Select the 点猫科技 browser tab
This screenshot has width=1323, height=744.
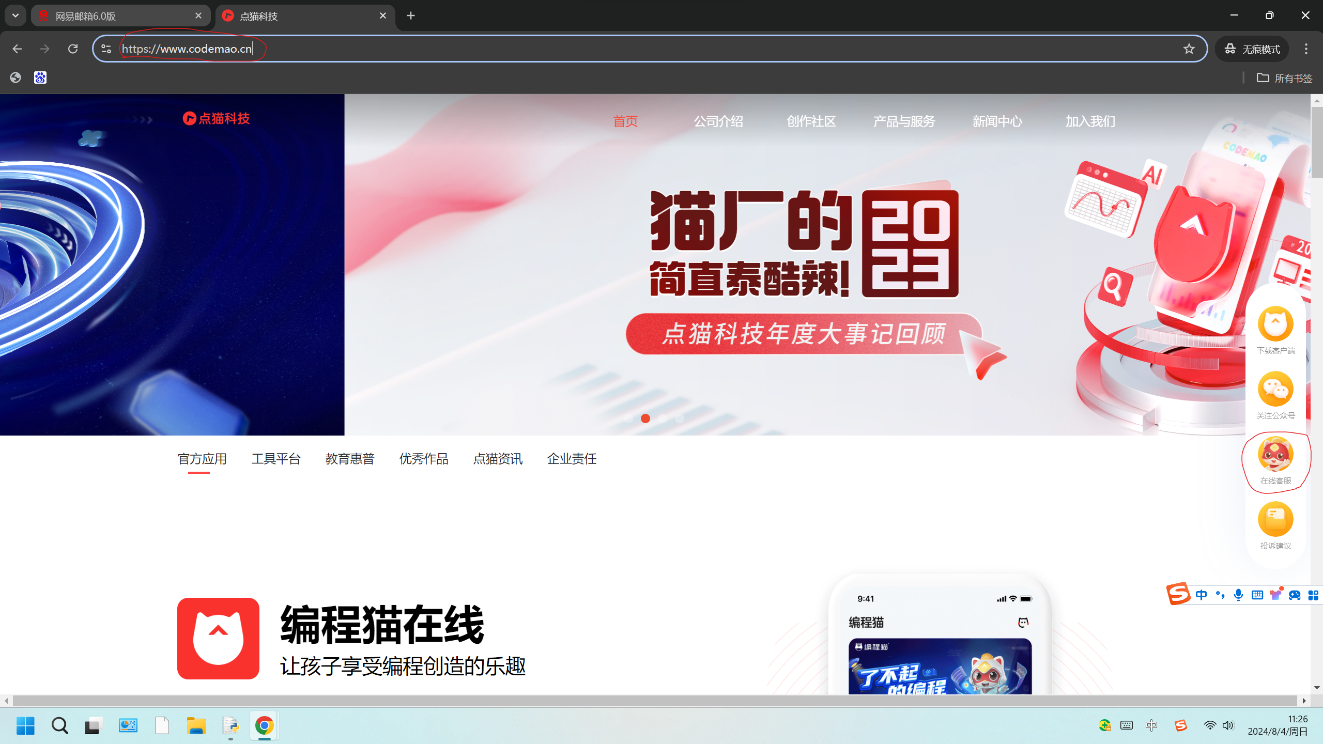[305, 16]
